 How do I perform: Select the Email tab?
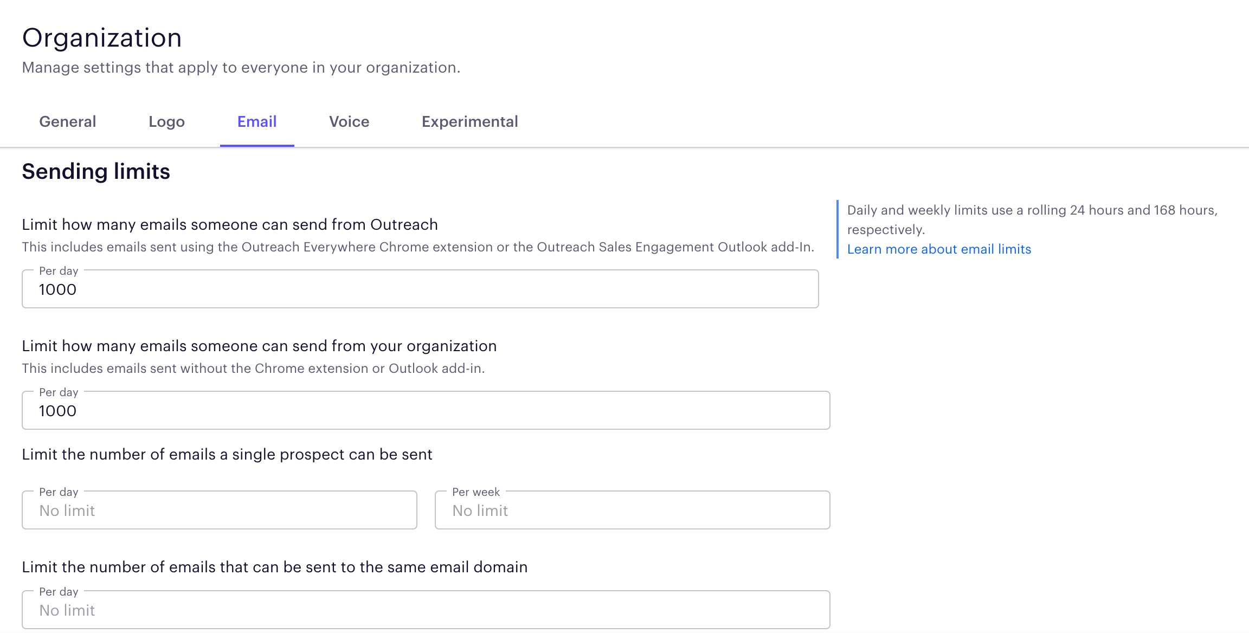257,121
